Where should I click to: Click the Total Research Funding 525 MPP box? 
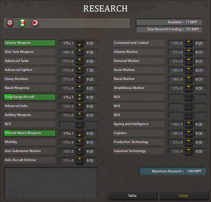pyautogui.click(x=169, y=29)
